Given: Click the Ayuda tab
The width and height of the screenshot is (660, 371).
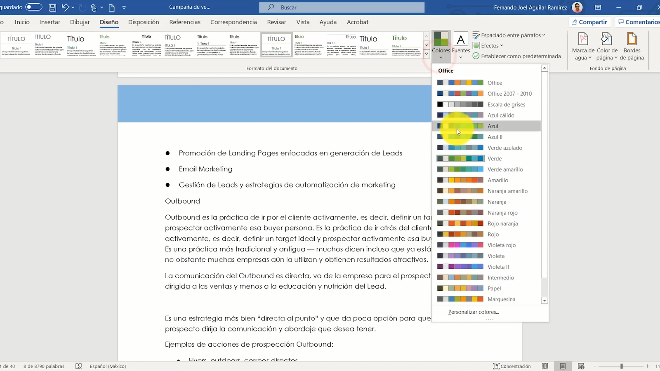Looking at the screenshot, I should pos(328,22).
